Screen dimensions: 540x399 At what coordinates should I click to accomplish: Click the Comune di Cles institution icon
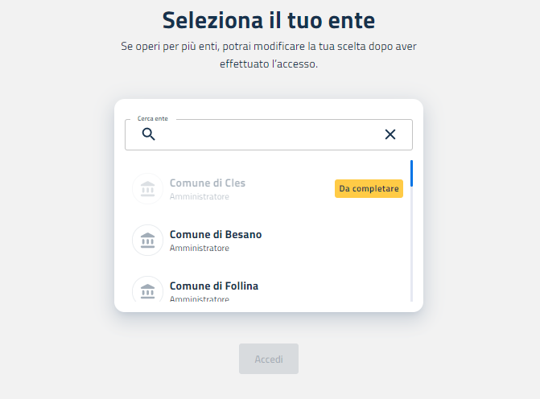[147, 189]
